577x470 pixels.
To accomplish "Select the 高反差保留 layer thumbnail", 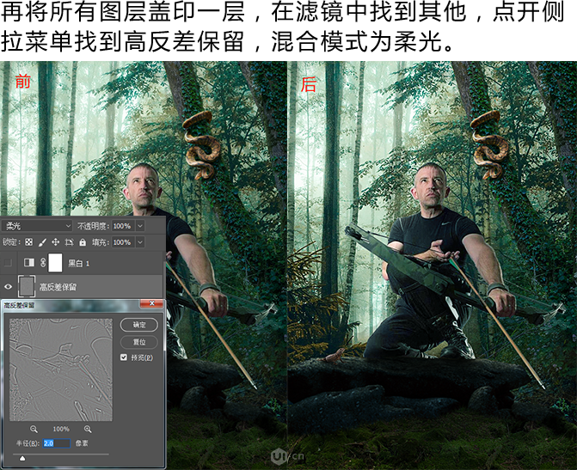I will 27,286.
